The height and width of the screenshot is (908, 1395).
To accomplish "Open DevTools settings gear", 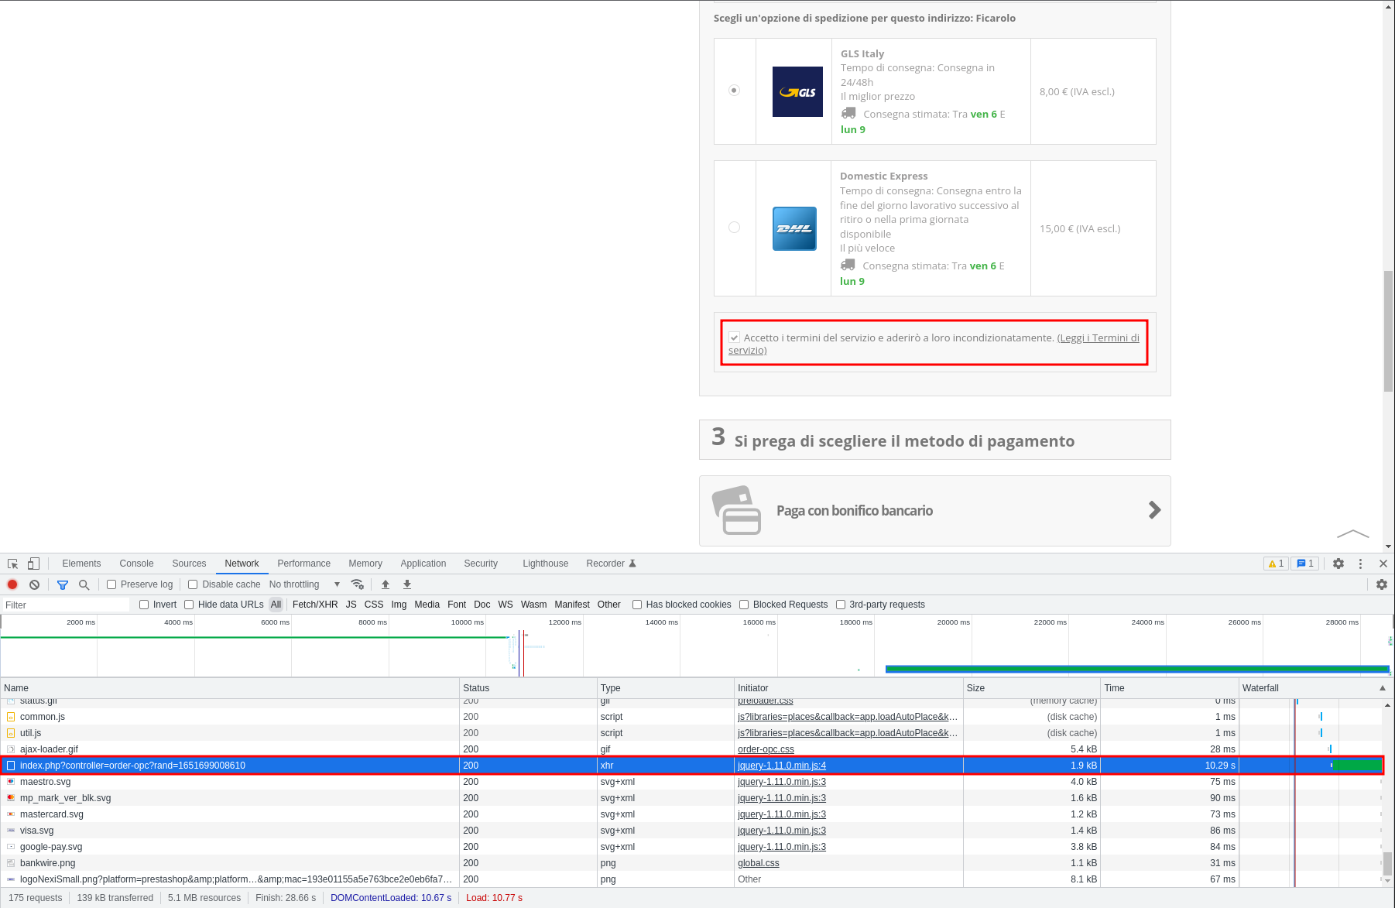I will (1338, 564).
